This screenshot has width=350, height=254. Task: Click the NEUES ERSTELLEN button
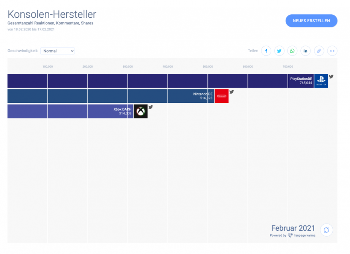click(x=311, y=21)
